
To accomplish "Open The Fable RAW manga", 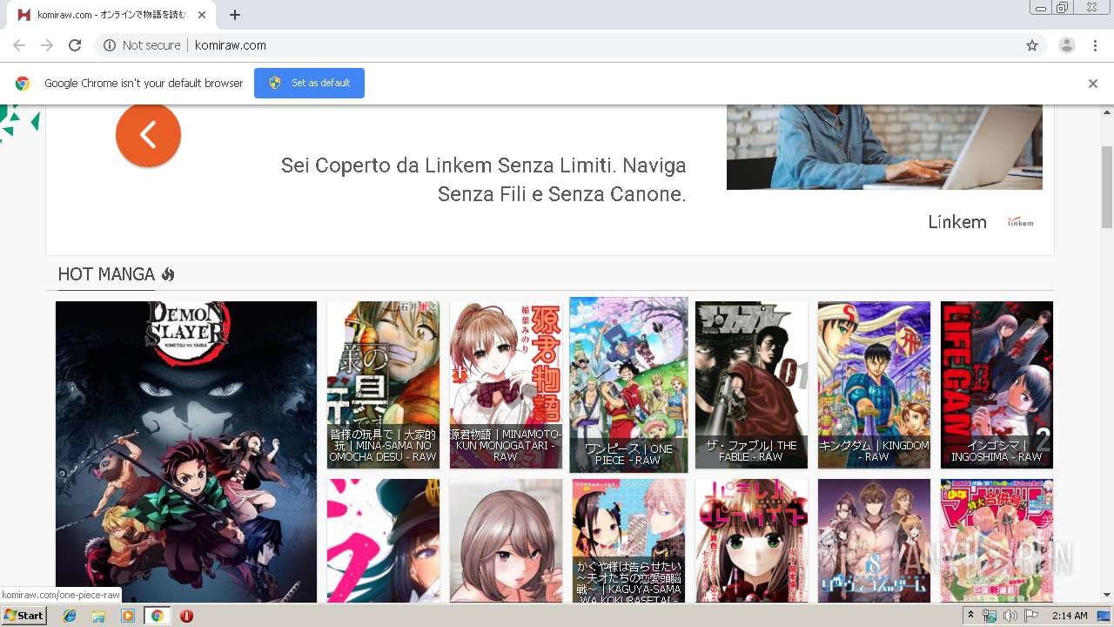I will point(751,385).
